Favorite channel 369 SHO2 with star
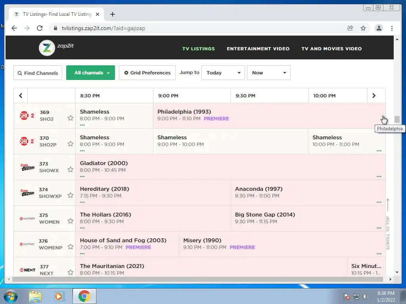 [71, 118]
